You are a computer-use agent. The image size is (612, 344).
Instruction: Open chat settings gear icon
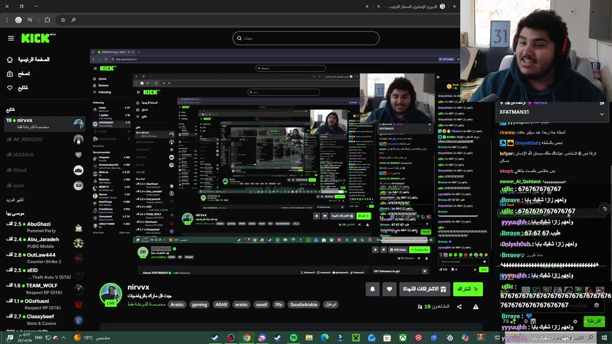click(x=575, y=322)
